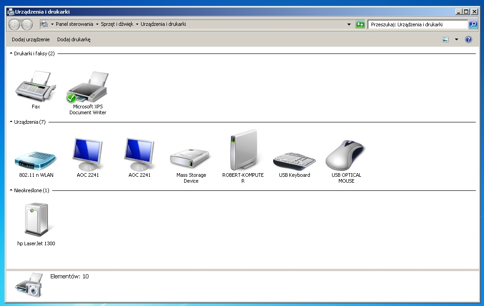The height and width of the screenshot is (306, 484).
Task: Collapse the Drukarki i faksy group
Action: point(11,53)
